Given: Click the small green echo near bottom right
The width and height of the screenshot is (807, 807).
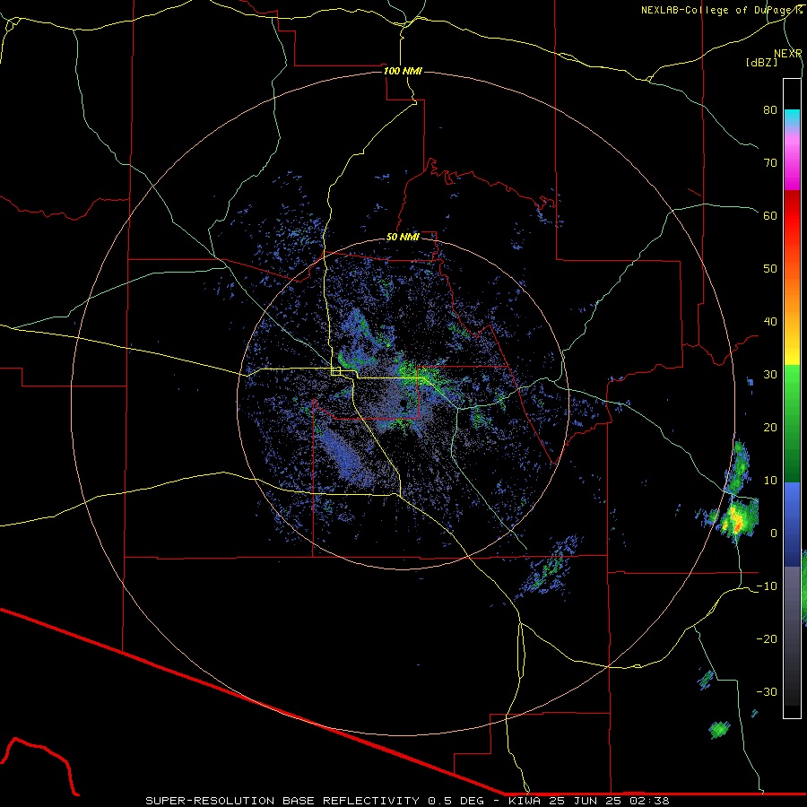Looking at the screenshot, I should 719,729.
